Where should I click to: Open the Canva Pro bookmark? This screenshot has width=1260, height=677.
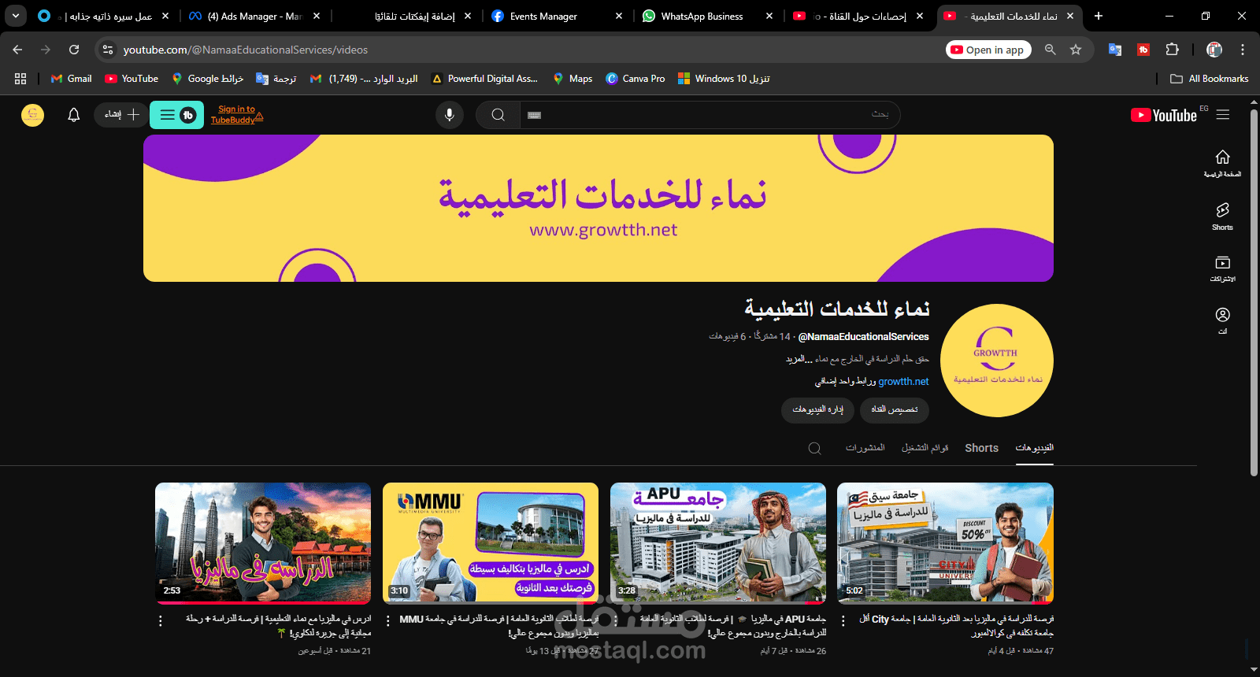635,79
